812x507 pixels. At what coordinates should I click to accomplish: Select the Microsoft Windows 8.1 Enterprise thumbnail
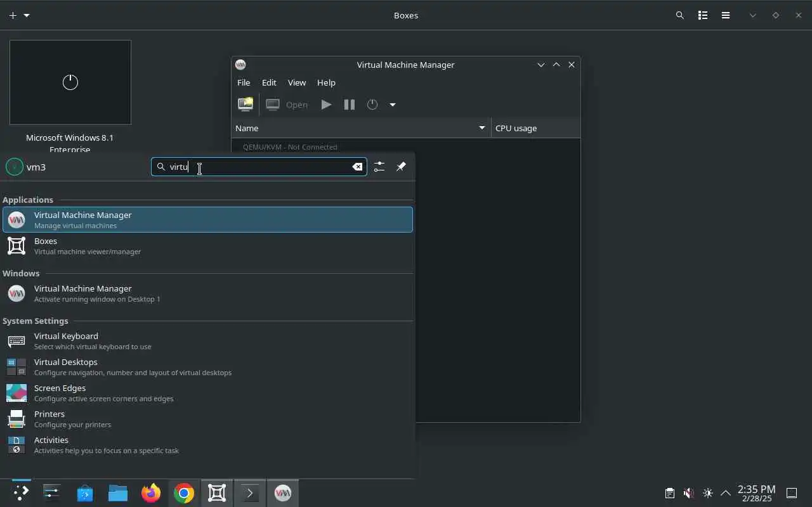point(70,82)
